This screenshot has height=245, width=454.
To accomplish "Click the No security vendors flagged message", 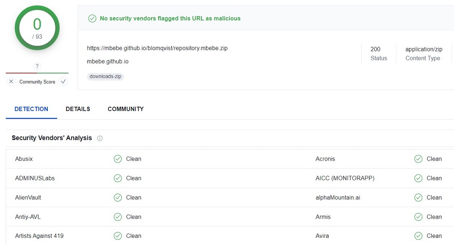I will (x=170, y=18).
